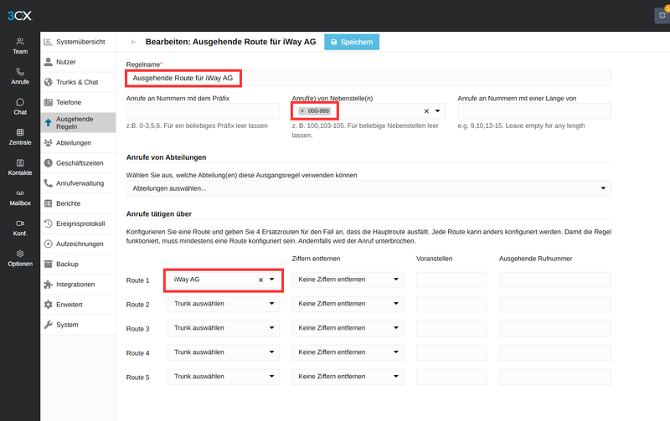The image size is (670, 421).
Task: Save with the Speichern button
Action: pos(352,42)
